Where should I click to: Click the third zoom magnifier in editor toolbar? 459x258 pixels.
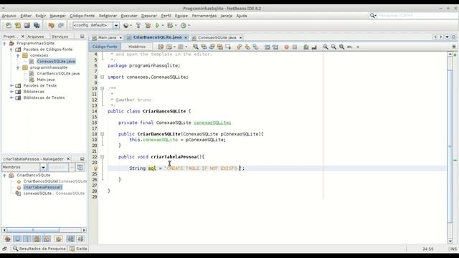pos(341,47)
